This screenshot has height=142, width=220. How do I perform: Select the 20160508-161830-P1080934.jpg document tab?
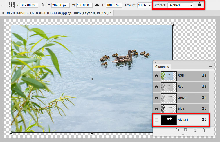[59, 13]
